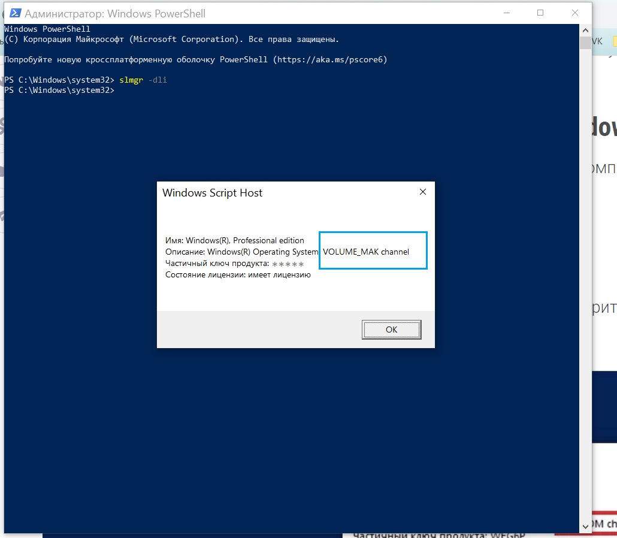Click the https://aka.ms/pscore6 URL text
The height and width of the screenshot is (538, 617).
point(330,59)
